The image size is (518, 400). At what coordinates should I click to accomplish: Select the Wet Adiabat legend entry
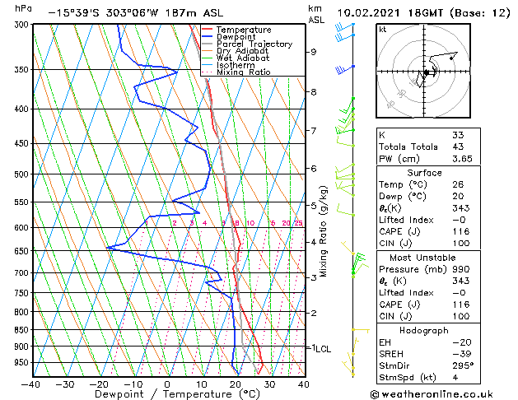(x=243, y=58)
